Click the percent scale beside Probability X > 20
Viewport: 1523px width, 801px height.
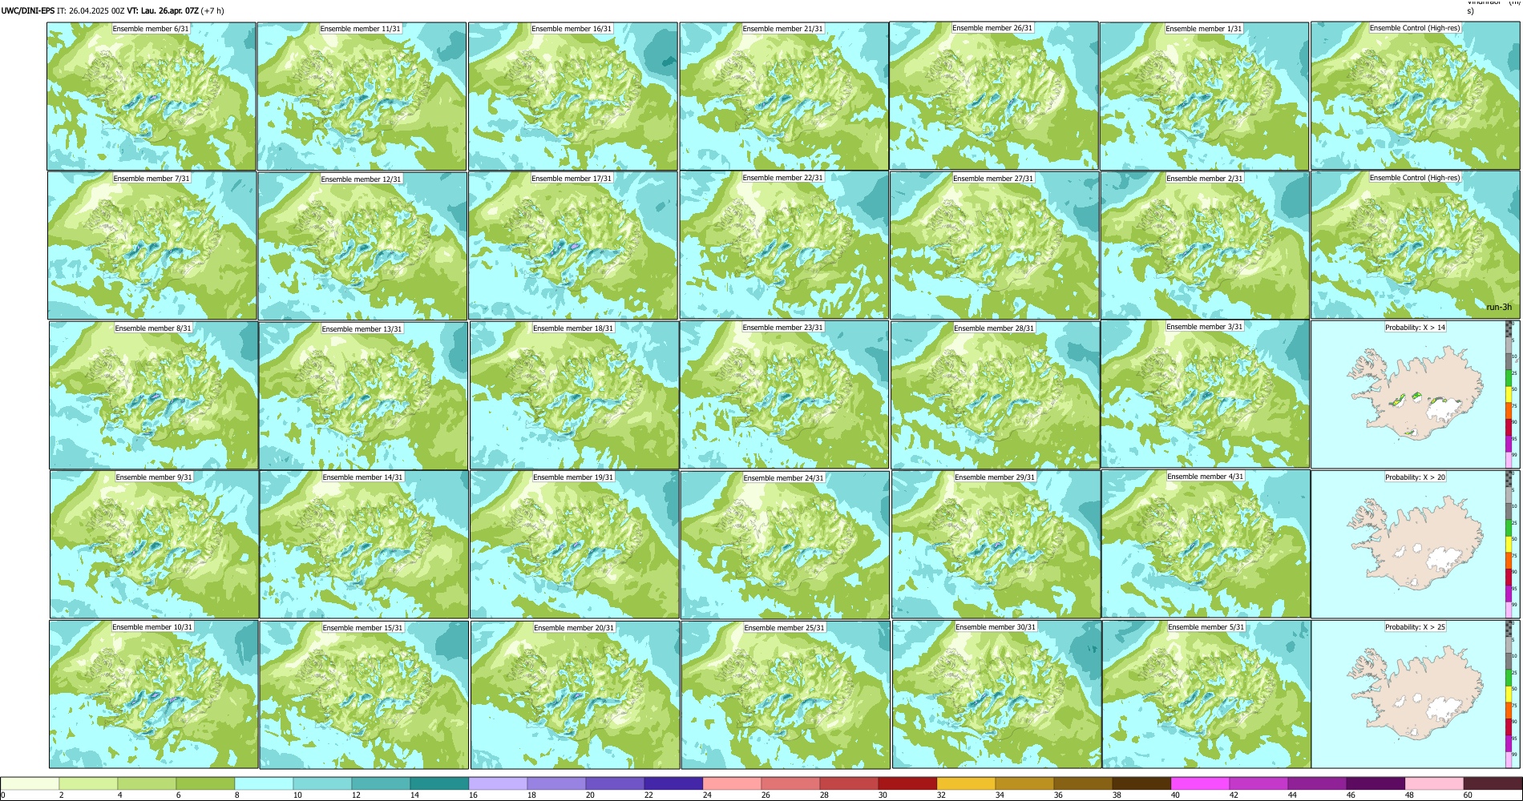tap(1509, 544)
